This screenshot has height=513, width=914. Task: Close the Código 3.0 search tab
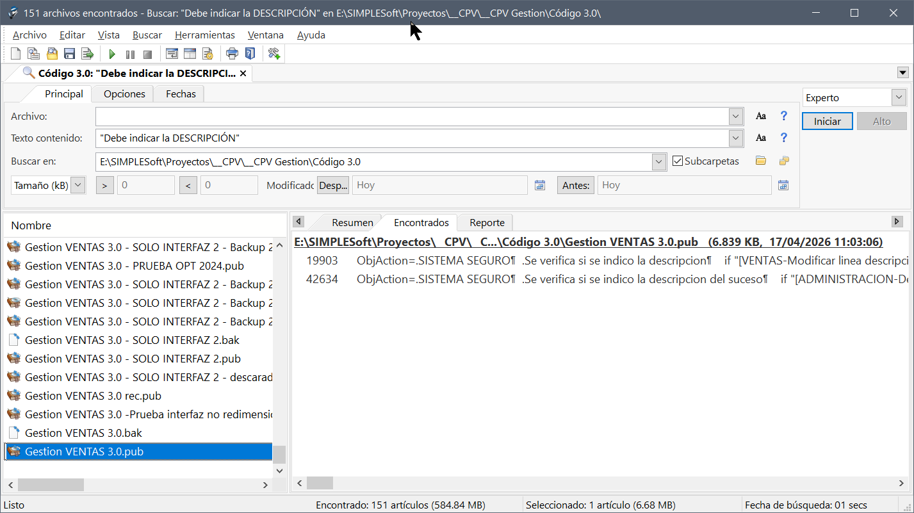click(243, 73)
